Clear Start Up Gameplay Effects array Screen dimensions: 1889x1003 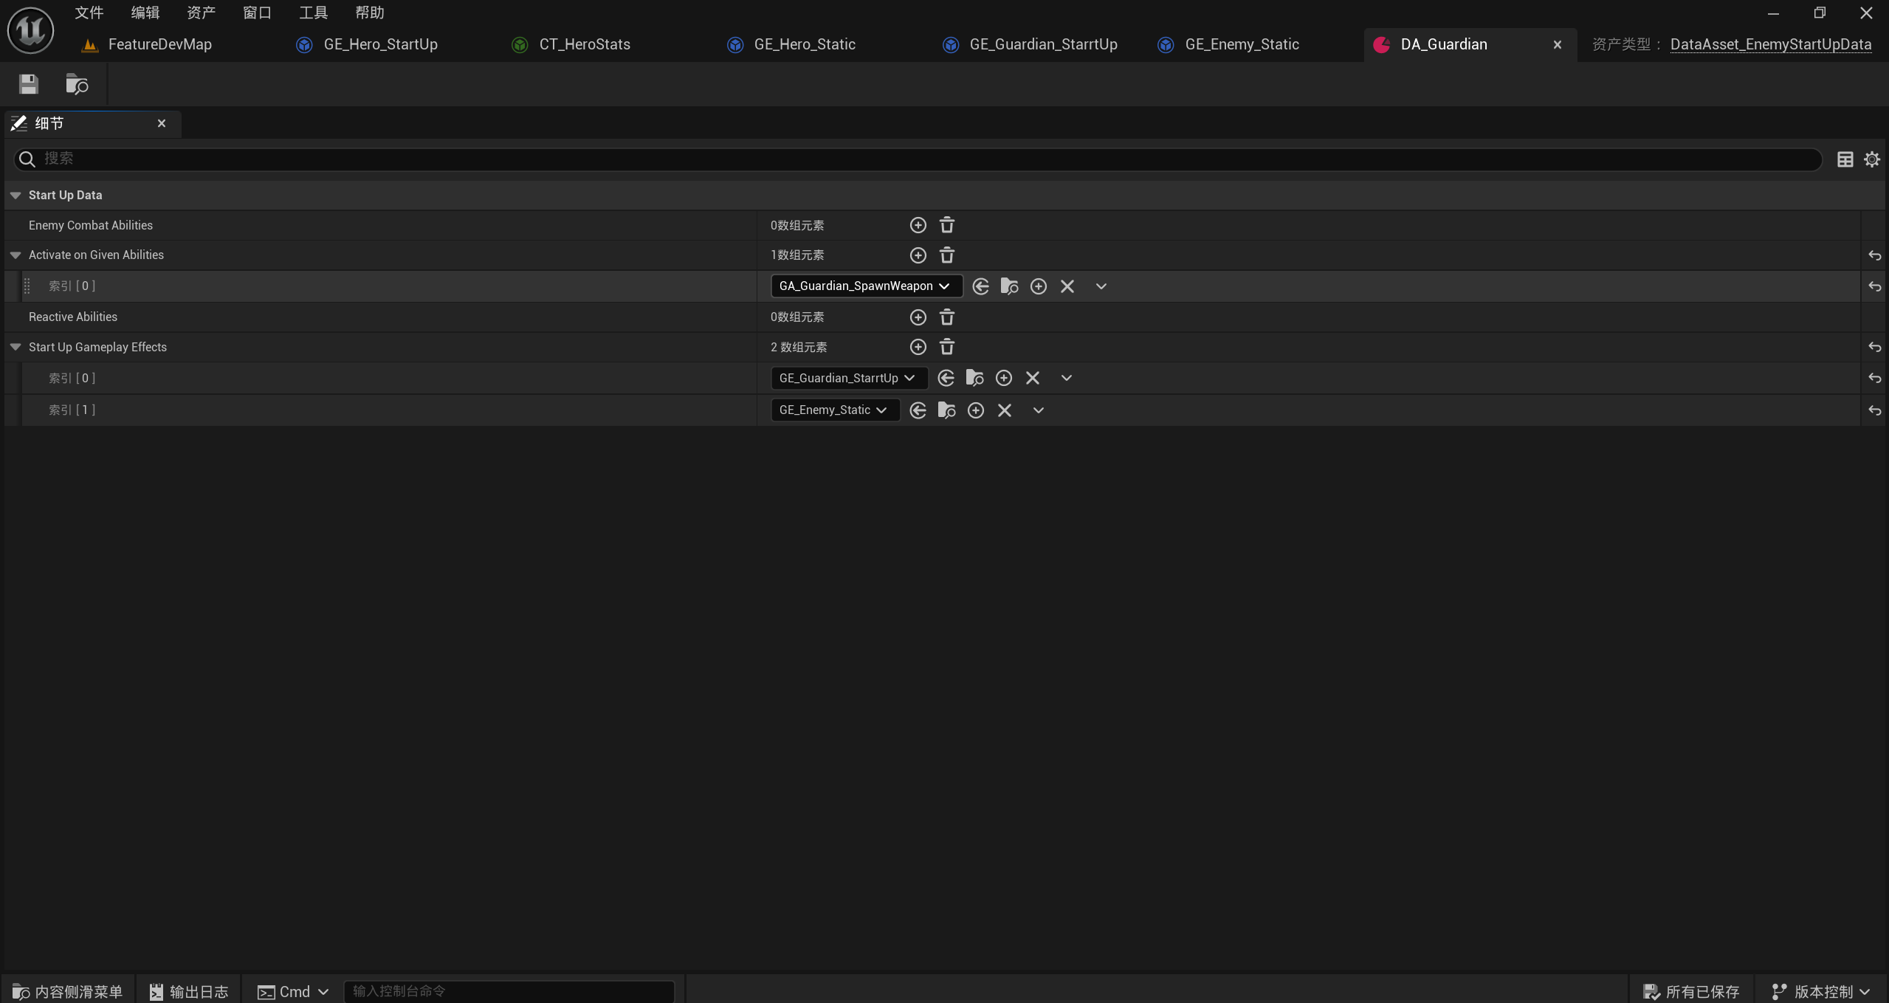click(x=947, y=347)
